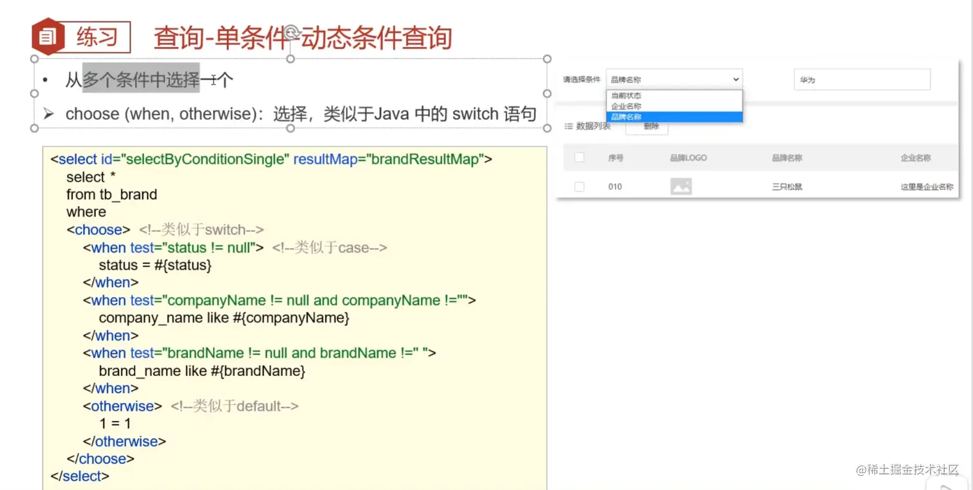Click the 品牌LOGO column header
Screen dimensions: 973x490
click(688, 158)
